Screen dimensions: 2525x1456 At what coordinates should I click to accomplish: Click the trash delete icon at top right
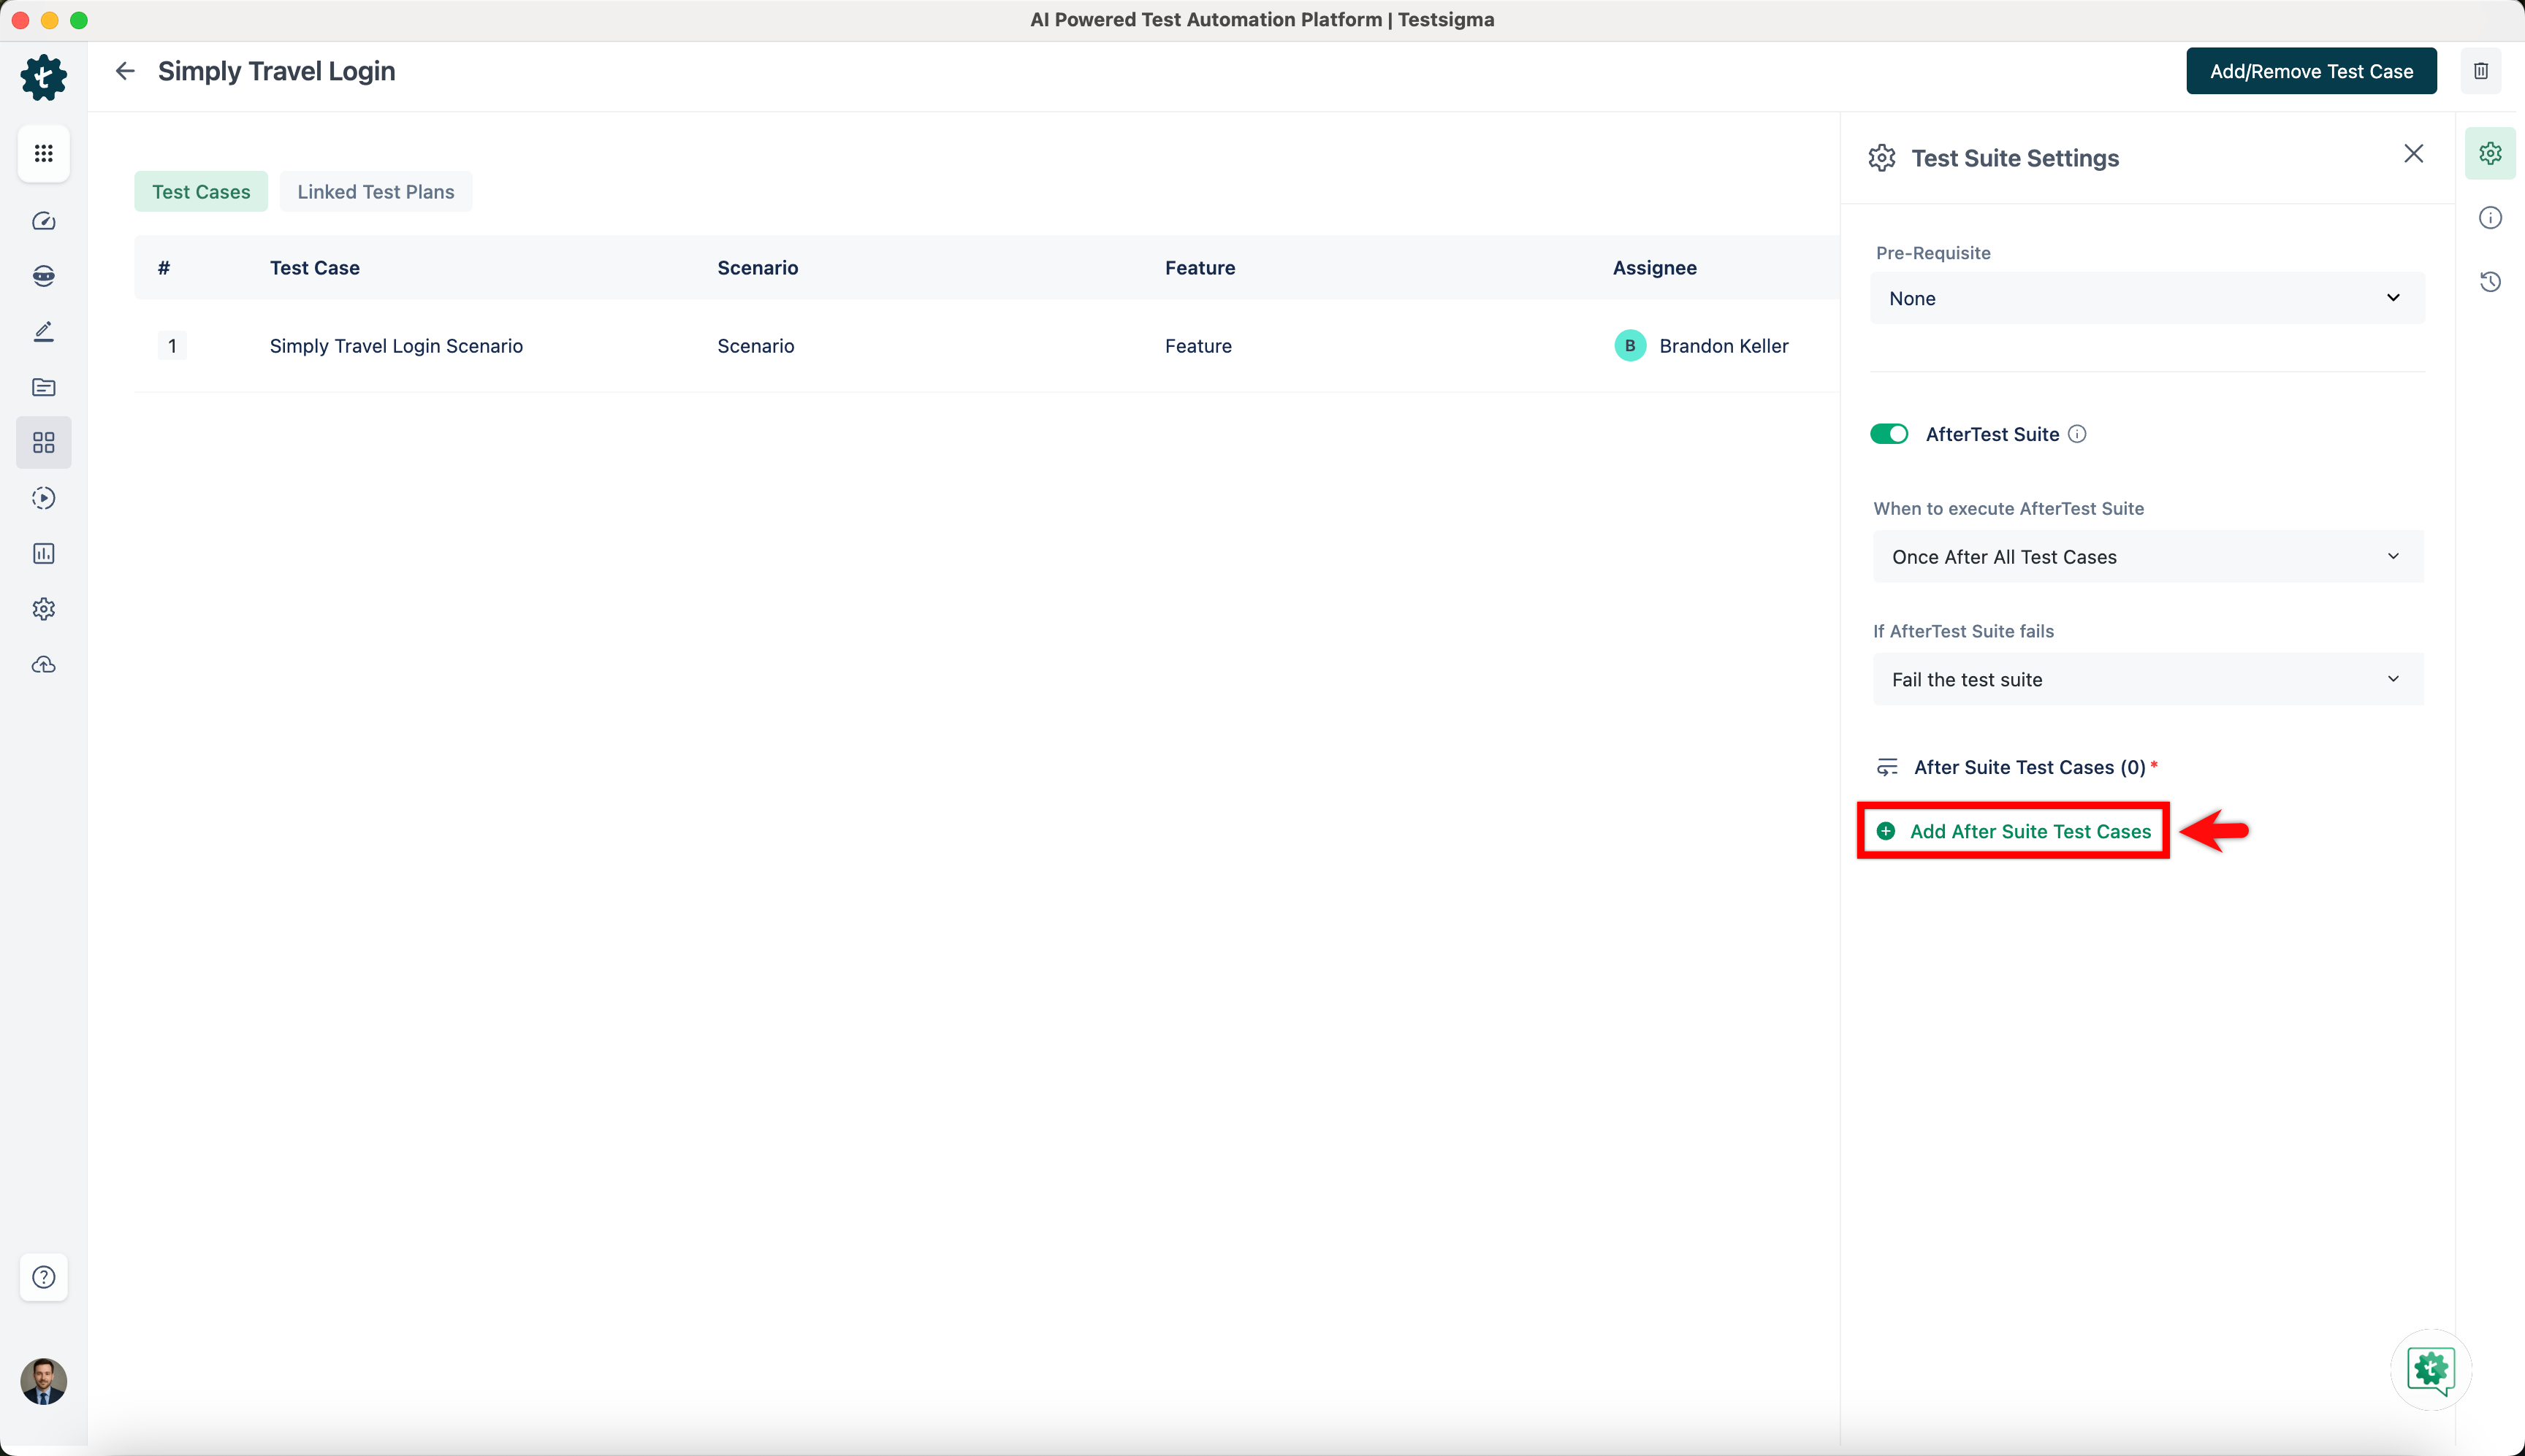(2480, 71)
